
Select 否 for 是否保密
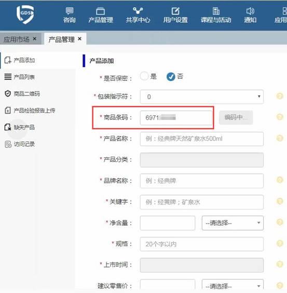[x=171, y=77]
